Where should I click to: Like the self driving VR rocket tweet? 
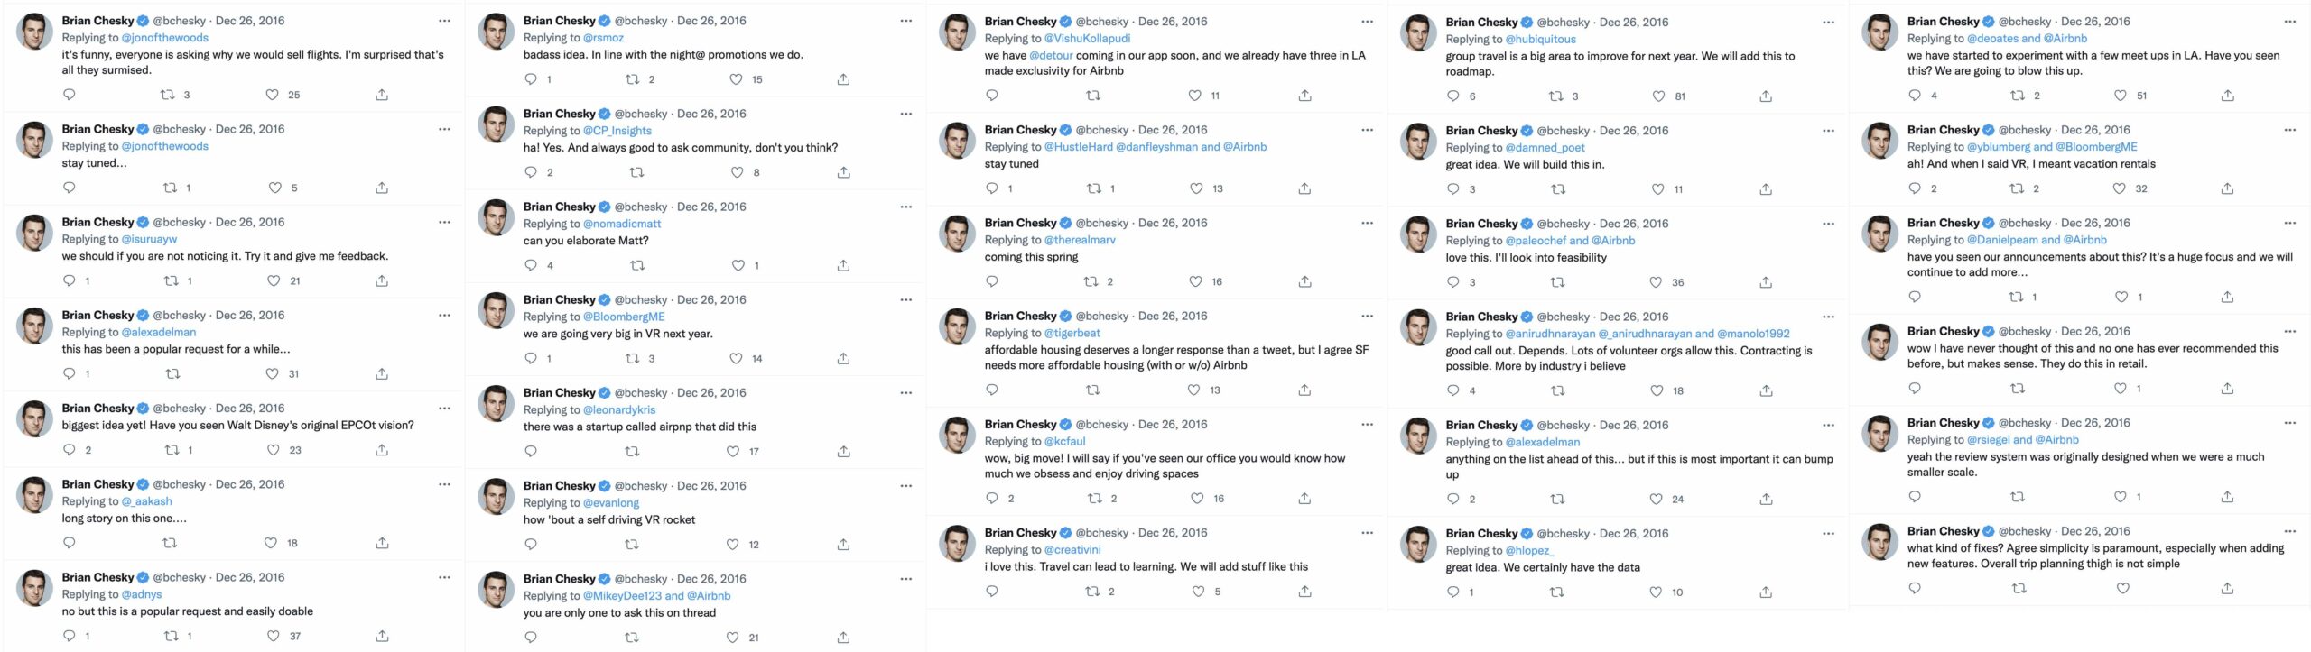click(733, 545)
